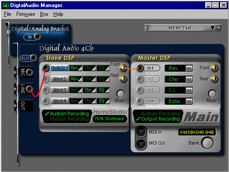Image resolution: width=229 pixels, height=172 pixels.
Task: Click the AUX input jack
Action: (34, 58)
